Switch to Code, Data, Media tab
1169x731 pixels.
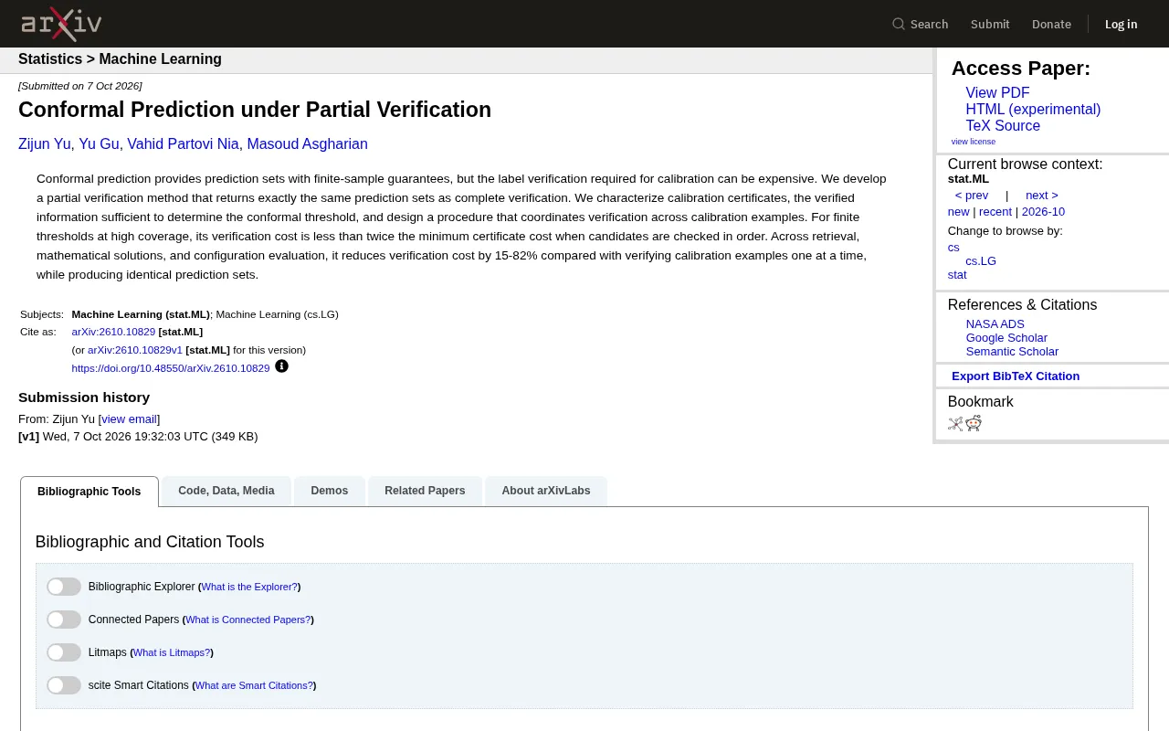226,491
